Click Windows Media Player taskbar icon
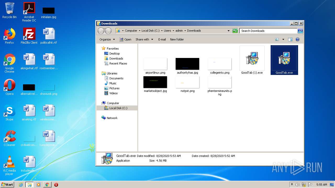This screenshot has height=188, width=335. point(38,185)
